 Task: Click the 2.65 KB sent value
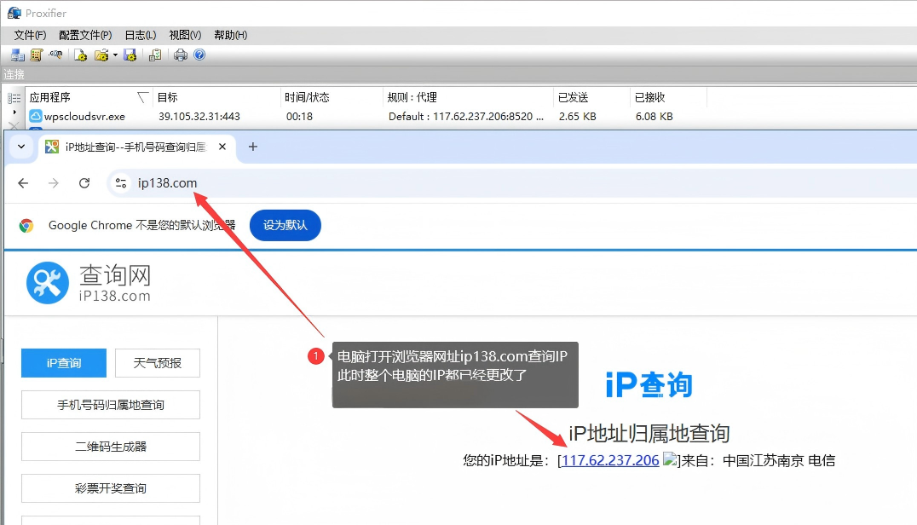pyautogui.click(x=577, y=117)
